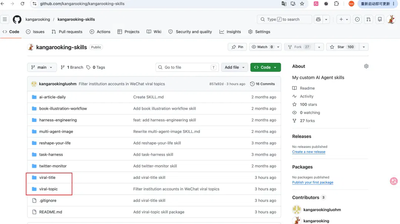The width and height of the screenshot is (400, 224).
Task: Open commit hash 857a92d
Action: point(216,84)
